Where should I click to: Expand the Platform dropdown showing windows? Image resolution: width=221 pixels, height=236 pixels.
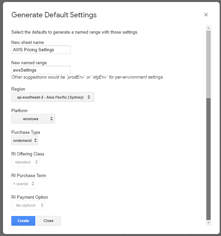(33, 119)
